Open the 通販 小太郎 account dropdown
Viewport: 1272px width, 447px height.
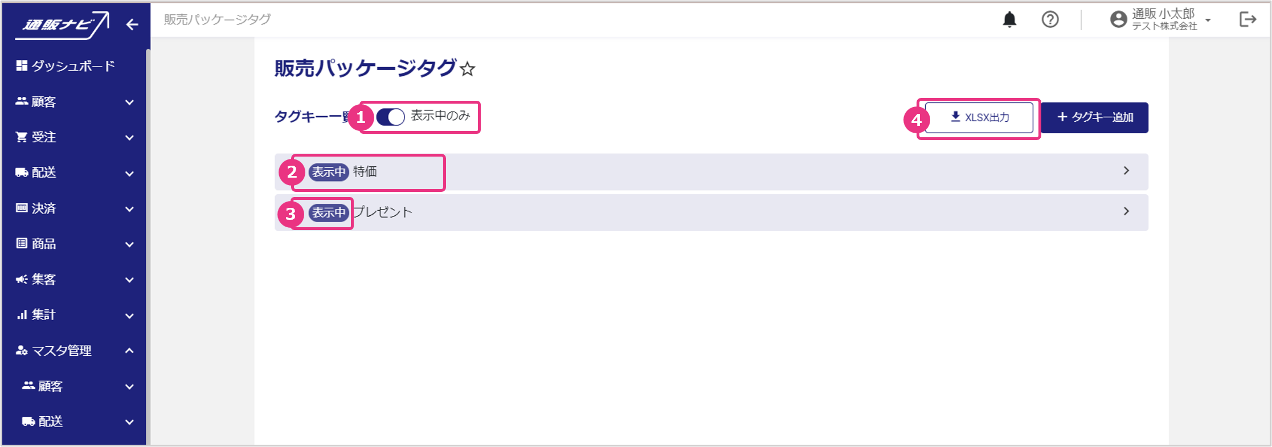click(1208, 20)
